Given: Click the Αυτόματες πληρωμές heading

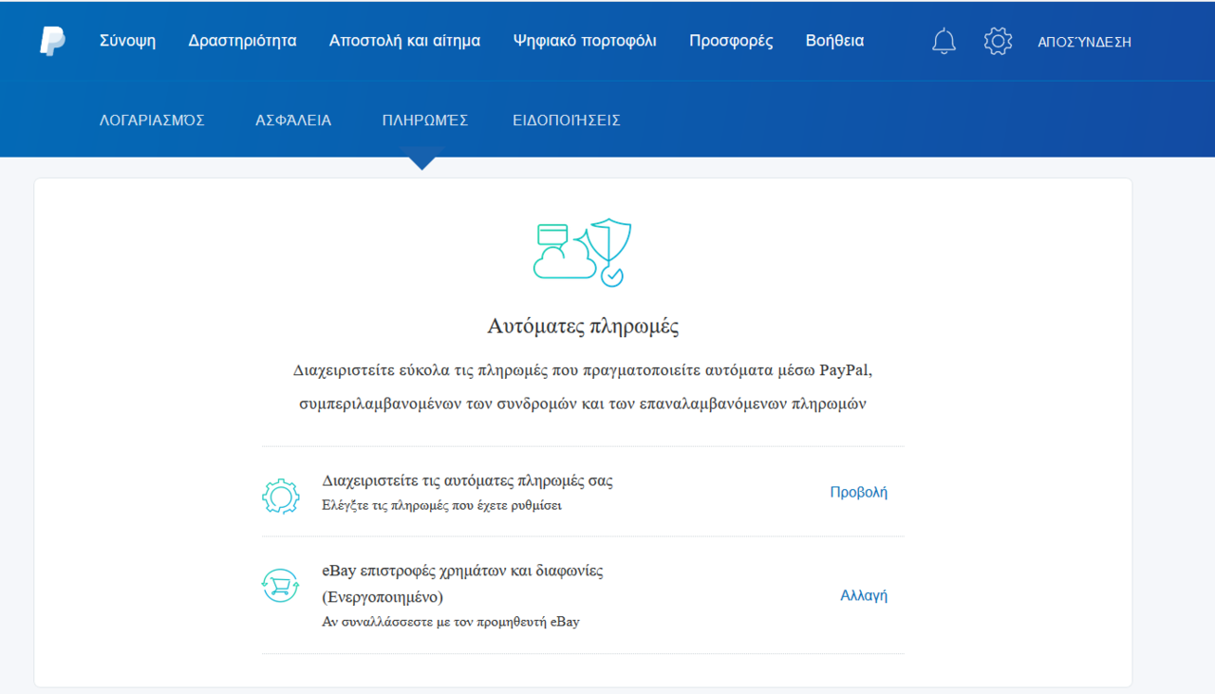Looking at the screenshot, I should (x=583, y=327).
